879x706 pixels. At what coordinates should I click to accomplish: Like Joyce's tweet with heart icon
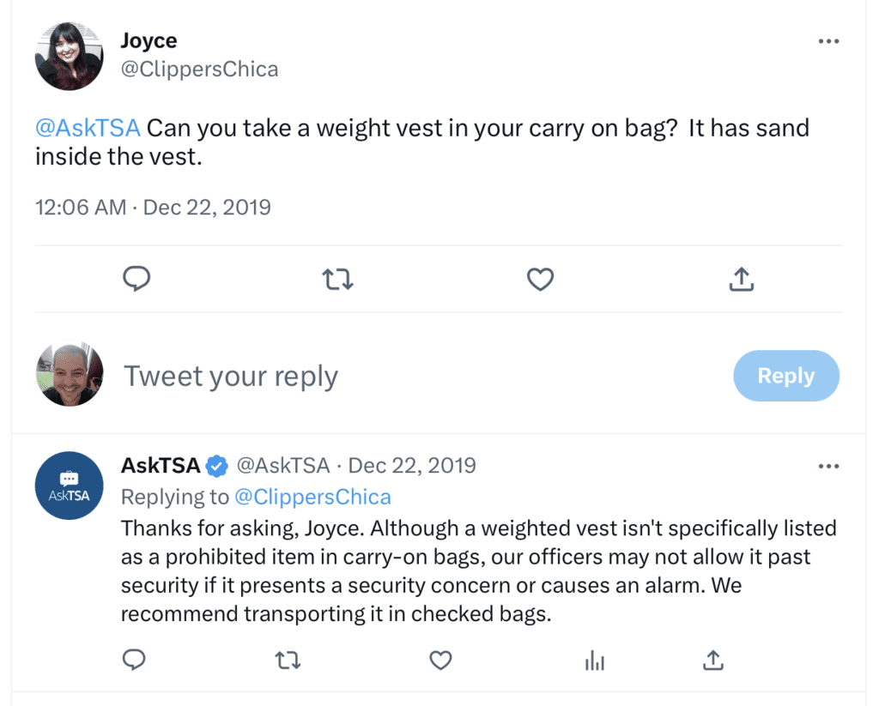tap(540, 279)
